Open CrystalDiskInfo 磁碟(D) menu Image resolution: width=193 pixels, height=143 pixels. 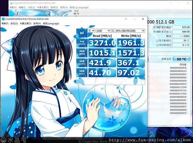point(54,7)
